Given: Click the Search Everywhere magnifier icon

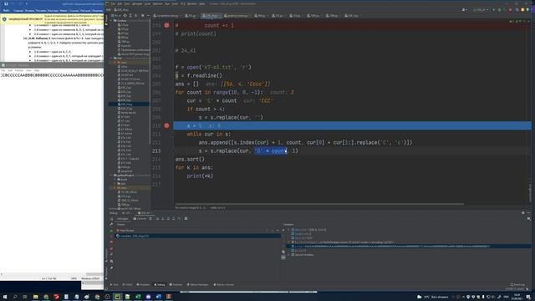Looking at the screenshot, I should [x=517, y=10].
